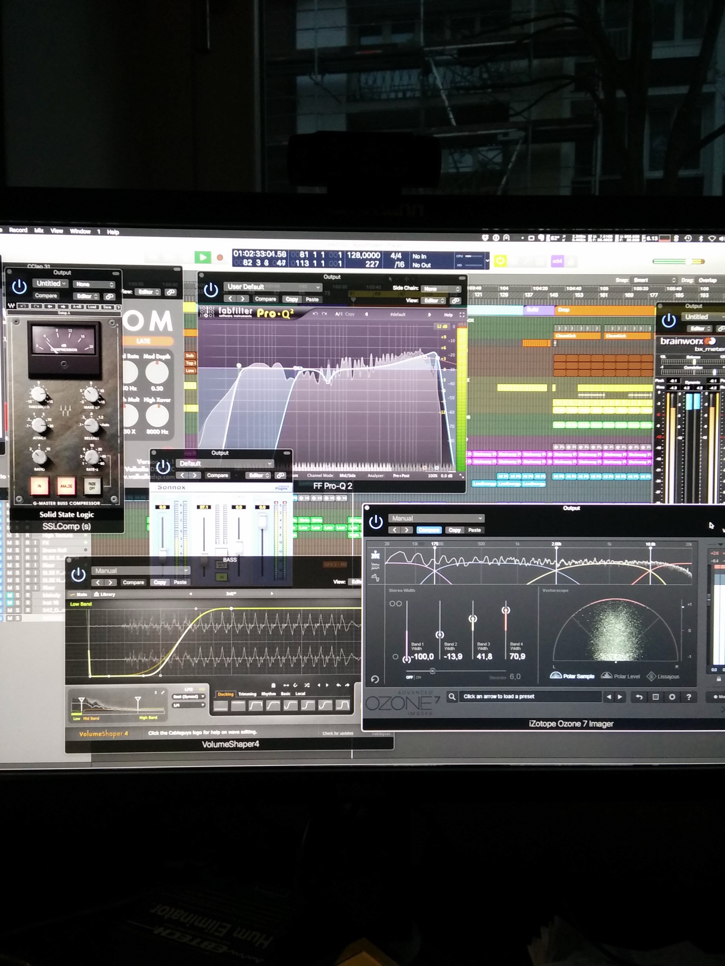Viewport: 725px width, 966px height.
Task: Open the 1/4 LFO rate dropdown in VolumeShaper
Action: [x=189, y=706]
